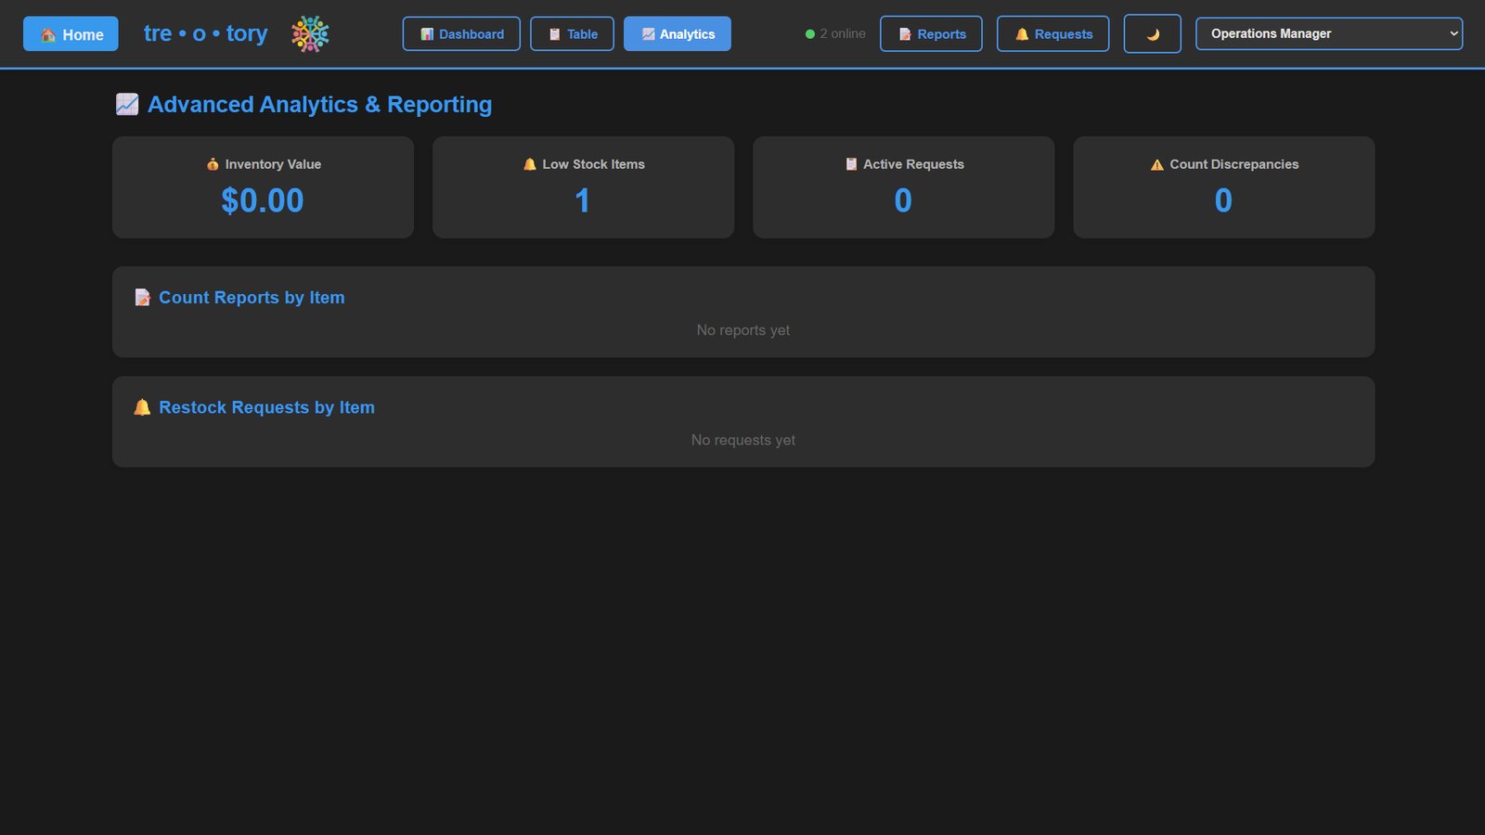Click the clipboard icon on Active Requests
Screen dimensions: 1485x835
click(x=851, y=164)
